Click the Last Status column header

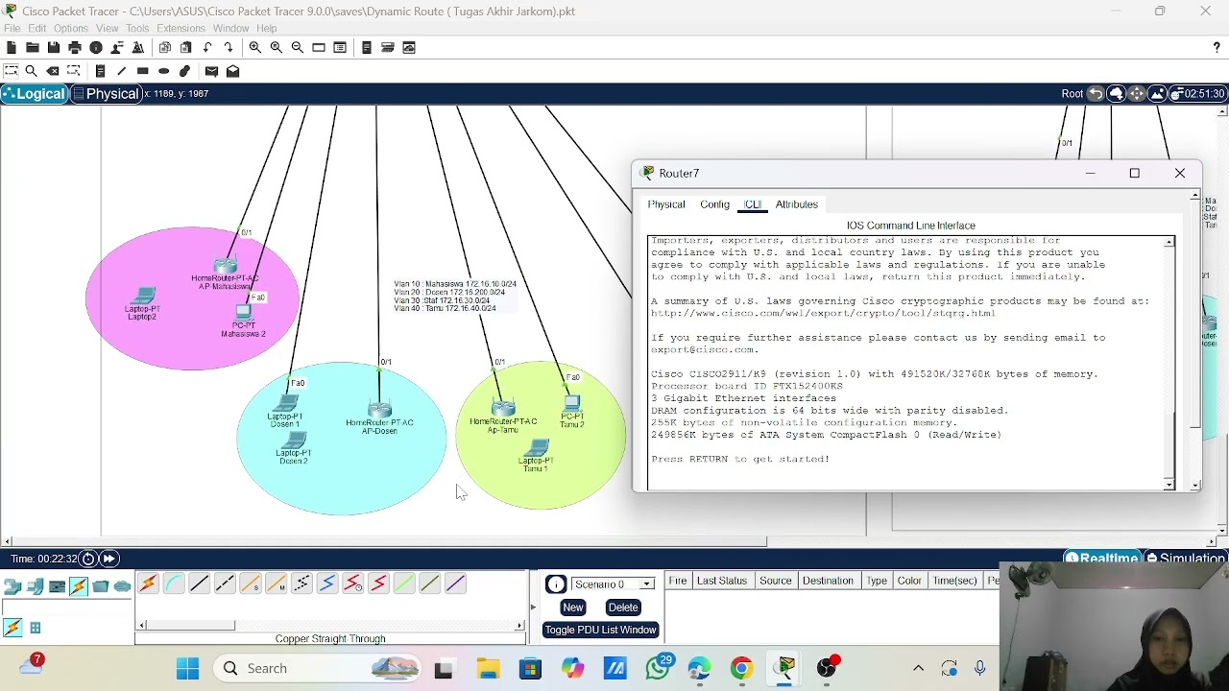tap(722, 581)
